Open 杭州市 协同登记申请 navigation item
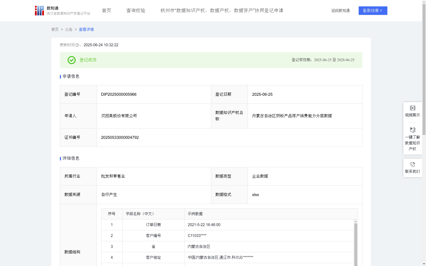 [x=222, y=10]
